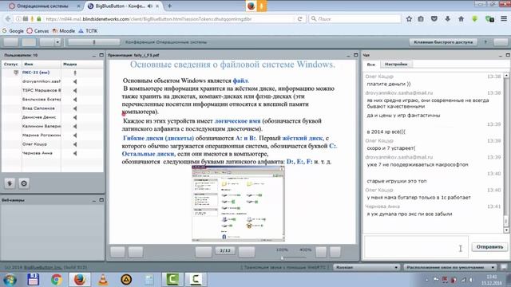Open keyboard shortcuts Клавиши быстрого доступа
Viewport: 511px width, 287px height.
443,42
